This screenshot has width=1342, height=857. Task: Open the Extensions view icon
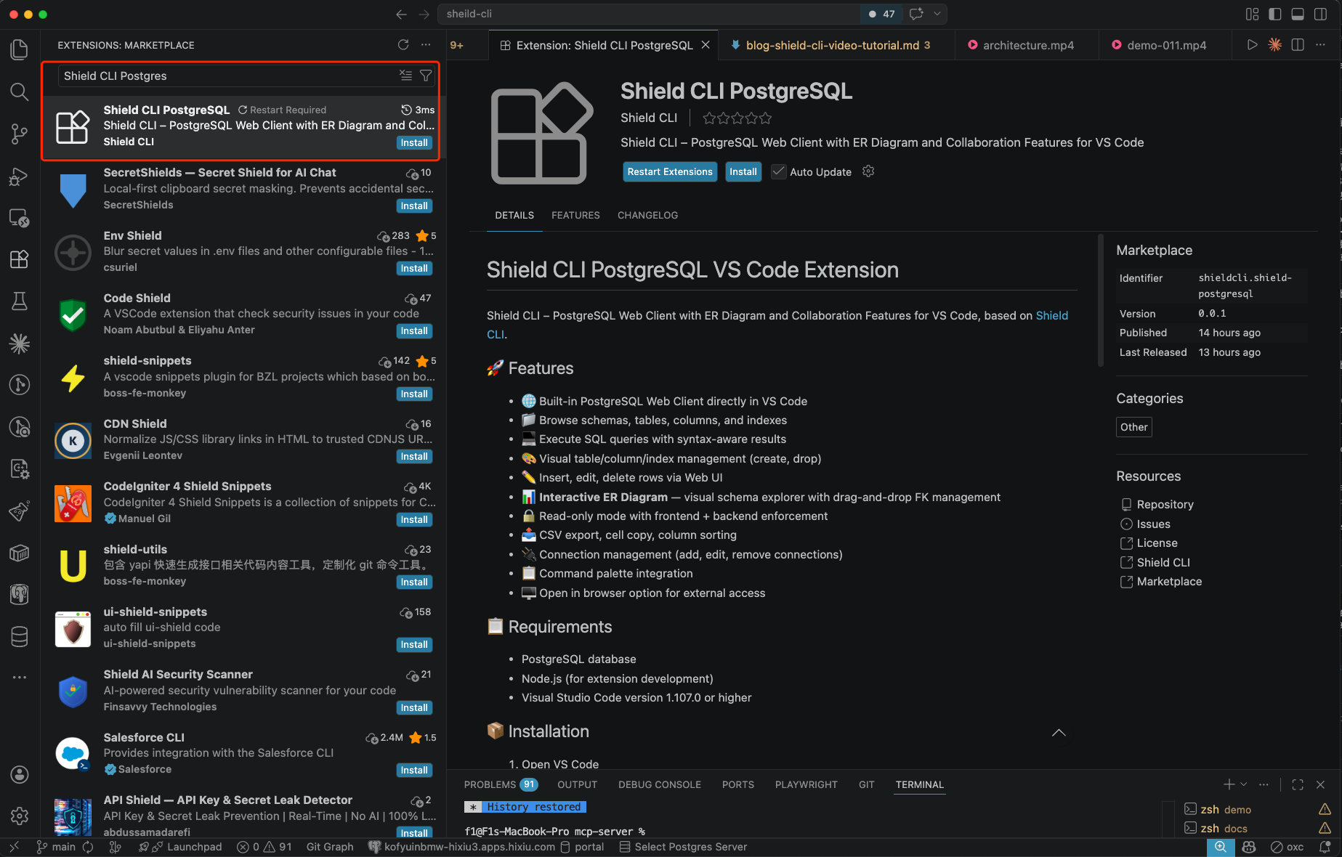20,259
